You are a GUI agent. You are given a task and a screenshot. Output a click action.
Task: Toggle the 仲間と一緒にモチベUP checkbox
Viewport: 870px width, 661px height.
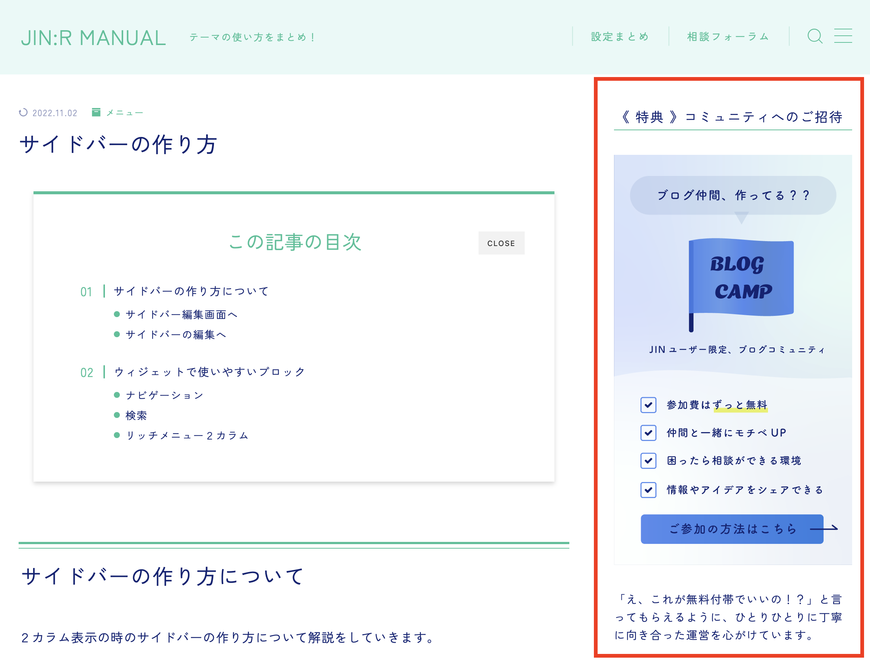[x=648, y=433]
